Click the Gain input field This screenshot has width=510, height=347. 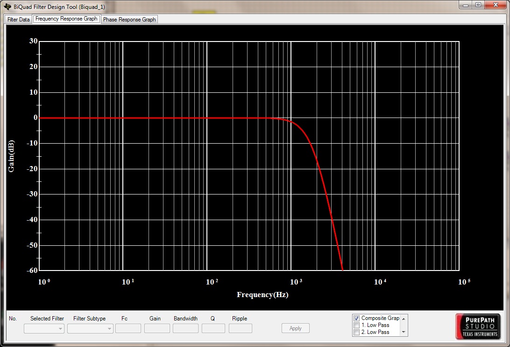157,328
